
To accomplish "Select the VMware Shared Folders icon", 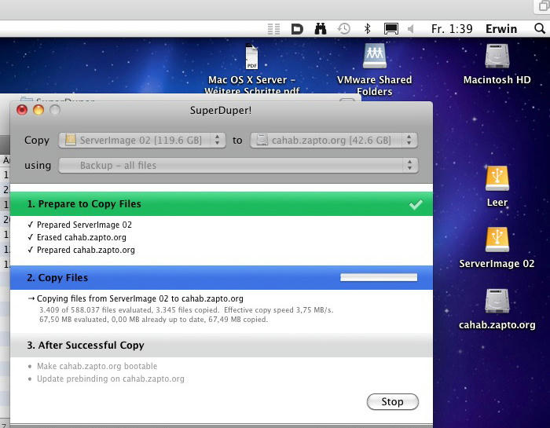I will click(x=375, y=57).
